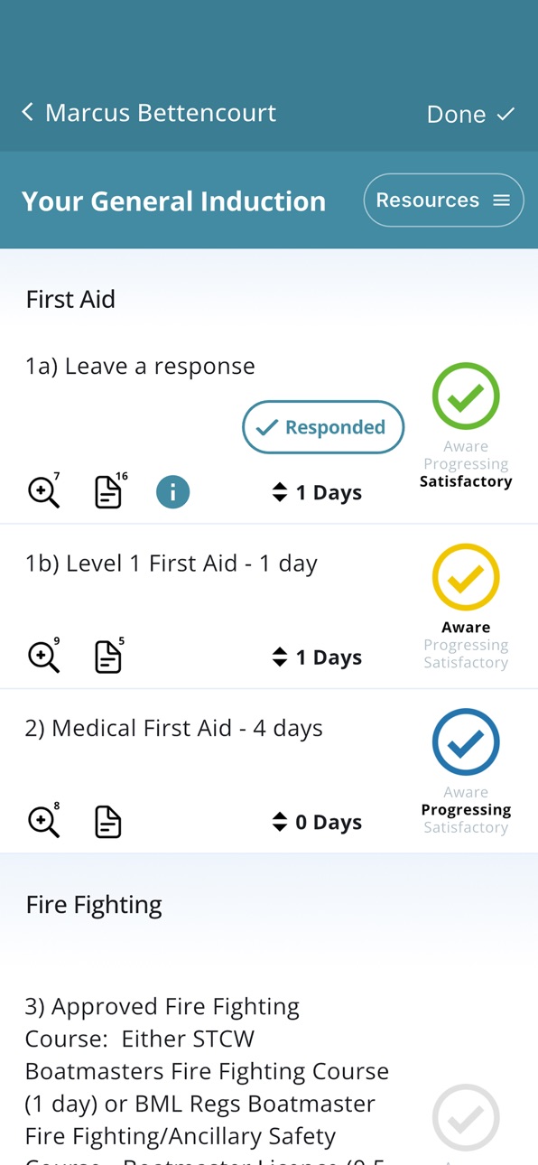Open magnifier icon for task 1a
538x1165 pixels.
(x=43, y=491)
